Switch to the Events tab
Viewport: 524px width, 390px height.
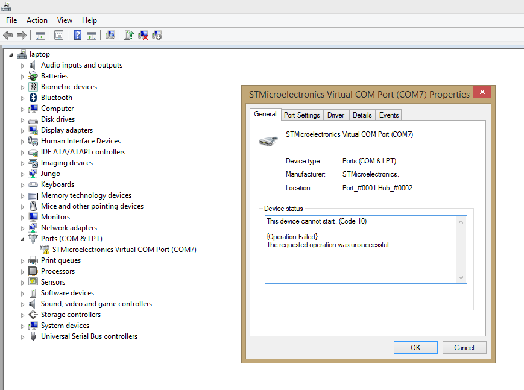tap(389, 115)
